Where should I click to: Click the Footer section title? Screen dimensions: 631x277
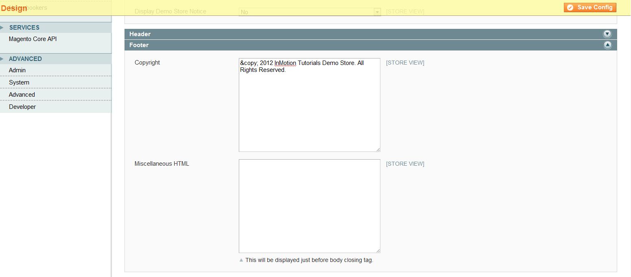coord(139,45)
